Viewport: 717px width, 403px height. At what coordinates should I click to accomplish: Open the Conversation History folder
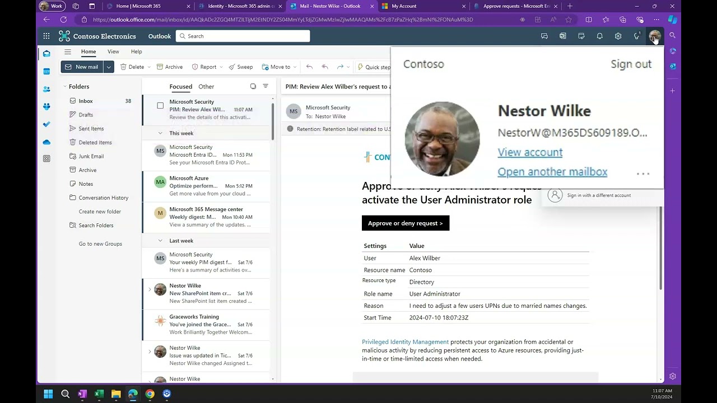[104, 198]
